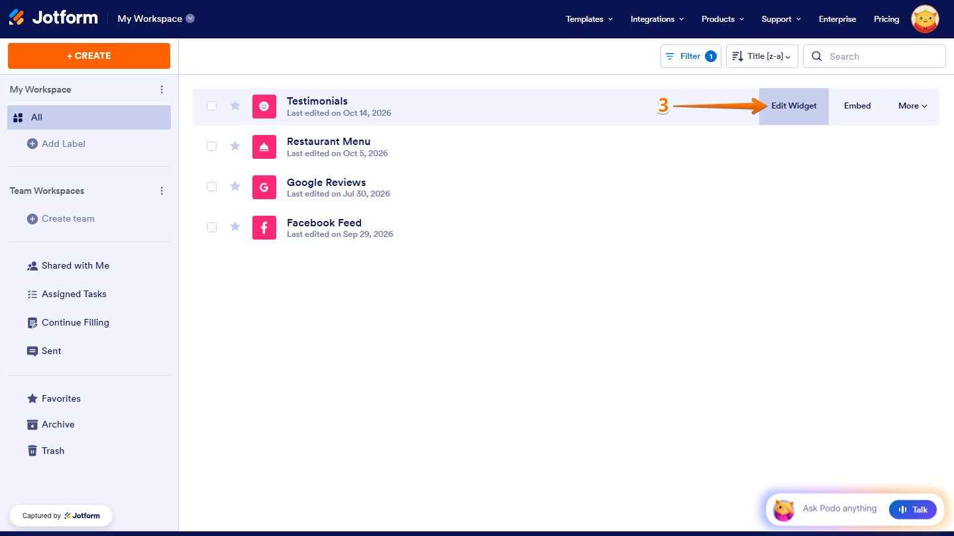Check the Facebook Feed checkbox
Viewport: 954px width, 536px height.
point(212,227)
